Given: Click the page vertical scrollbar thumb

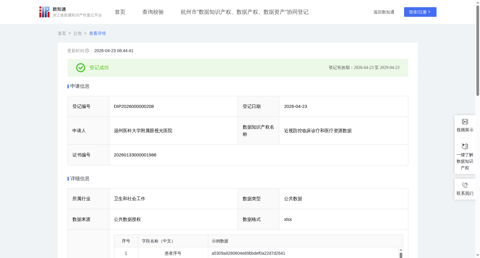Looking at the screenshot, I should point(478,50).
